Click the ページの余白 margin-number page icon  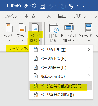[x=36, y=67]
